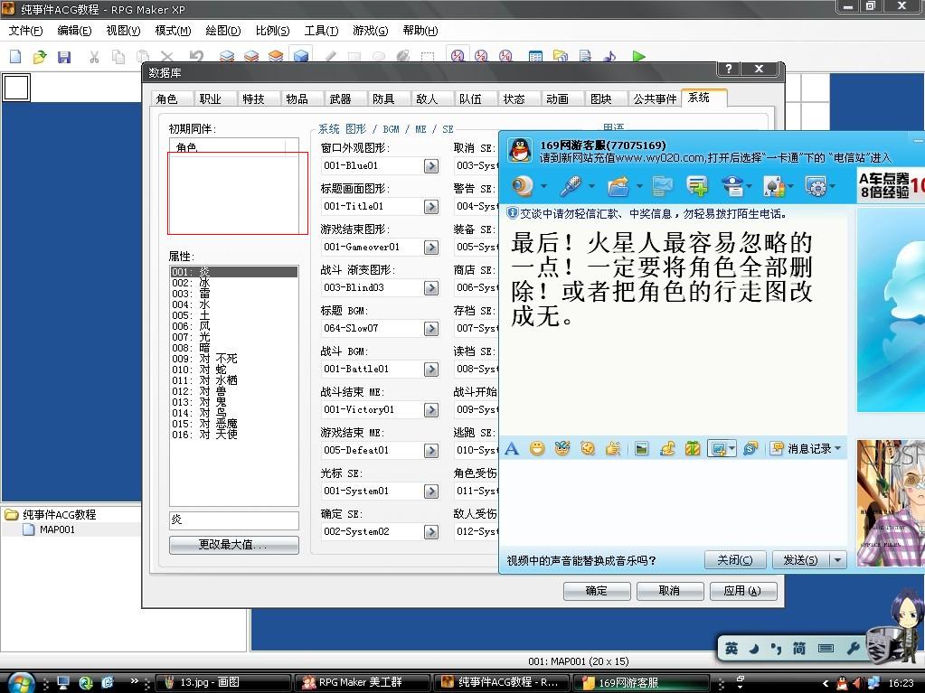Select attribute 005: 土 in the list

(233, 315)
